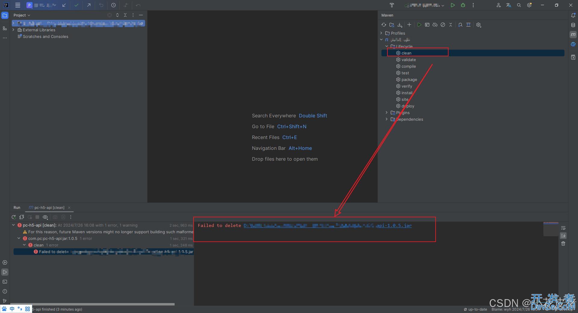Clear the Run console with trash icon
This screenshot has width=578, height=313.
(x=563, y=243)
